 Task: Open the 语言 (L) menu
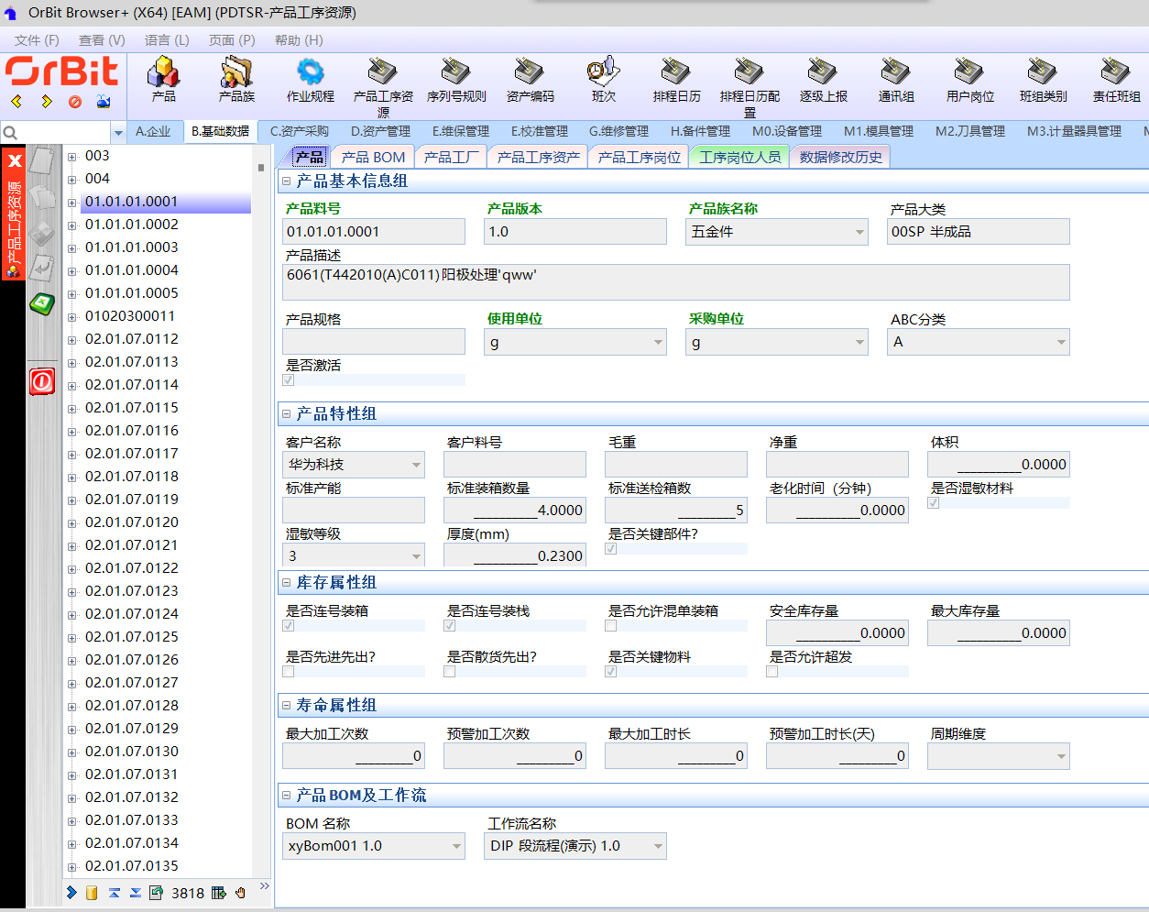coord(167,40)
